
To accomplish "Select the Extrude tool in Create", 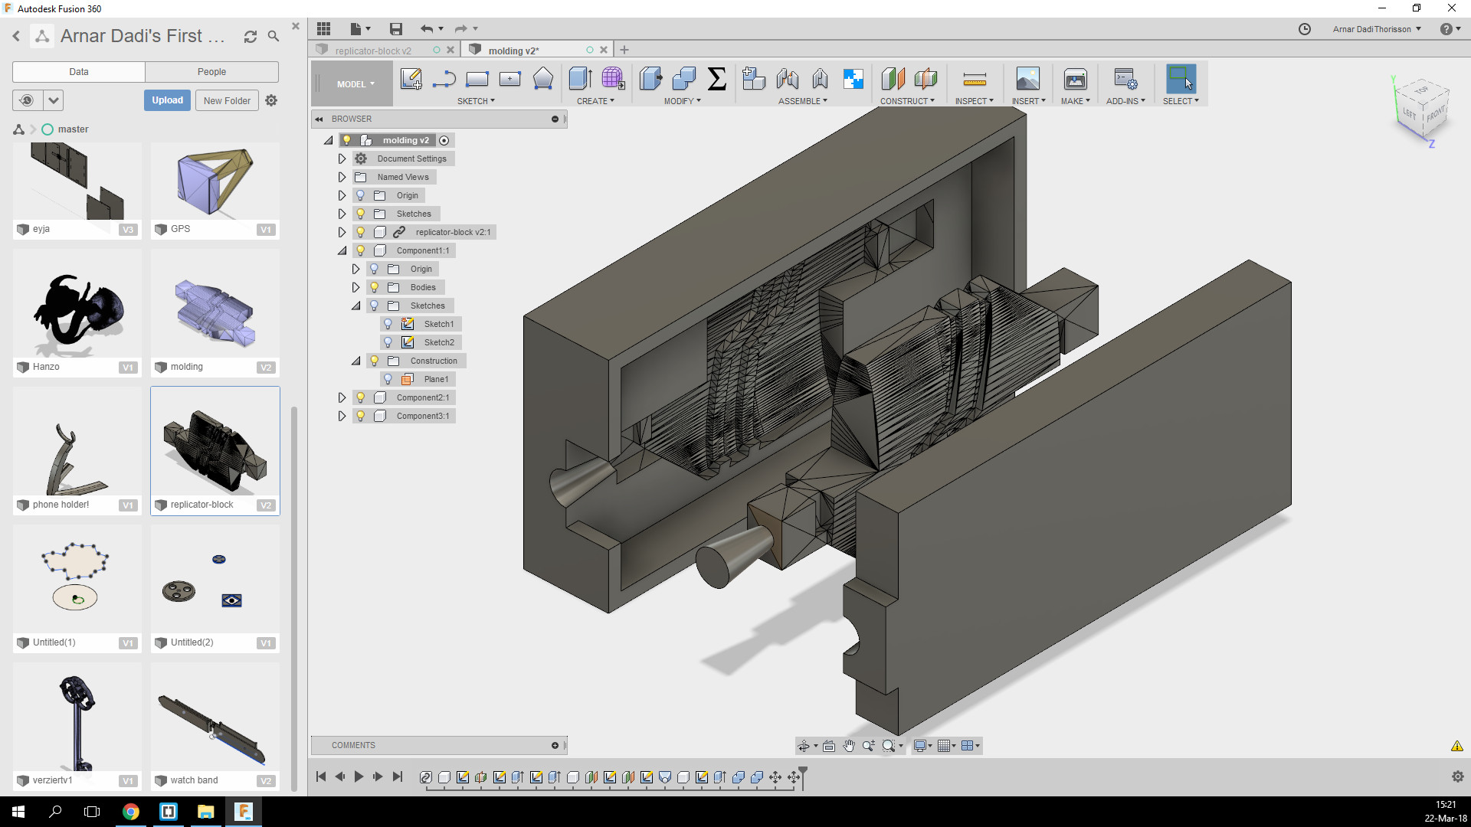I will (580, 79).
